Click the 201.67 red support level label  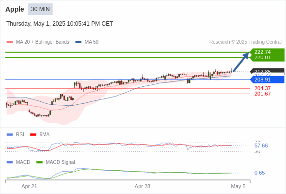263,94
